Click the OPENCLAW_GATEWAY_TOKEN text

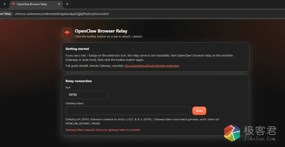pos(83,123)
